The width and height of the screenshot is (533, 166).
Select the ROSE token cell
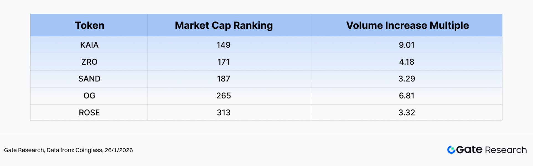point(89,112)
